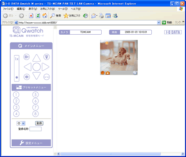The width and height of the screenshot is (186, 157).
Task: Click the center home position circle
Action: [x=36, y=67]
